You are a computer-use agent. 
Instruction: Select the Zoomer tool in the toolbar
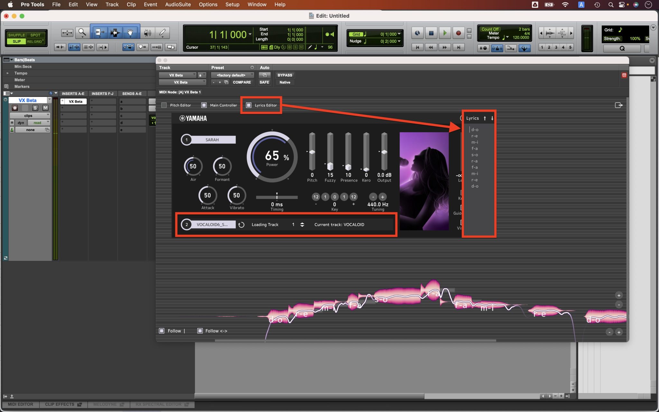point(82,32)
